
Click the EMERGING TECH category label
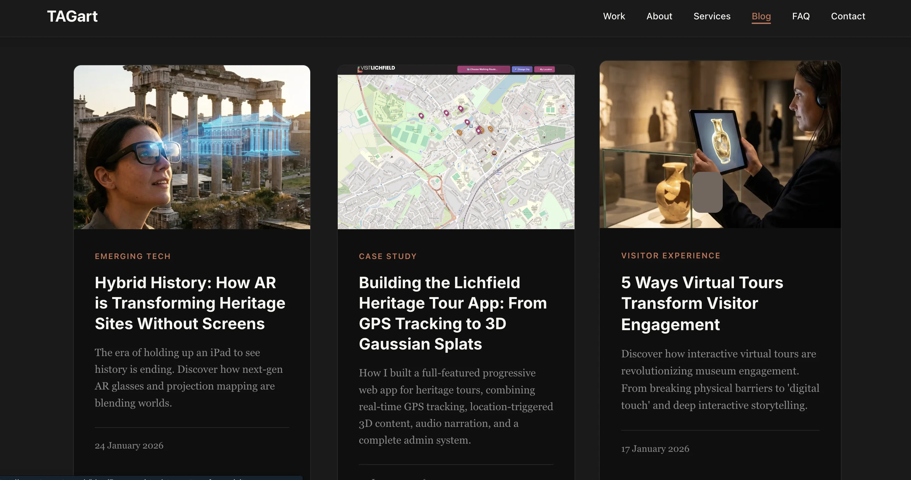[x=132, y=256]
